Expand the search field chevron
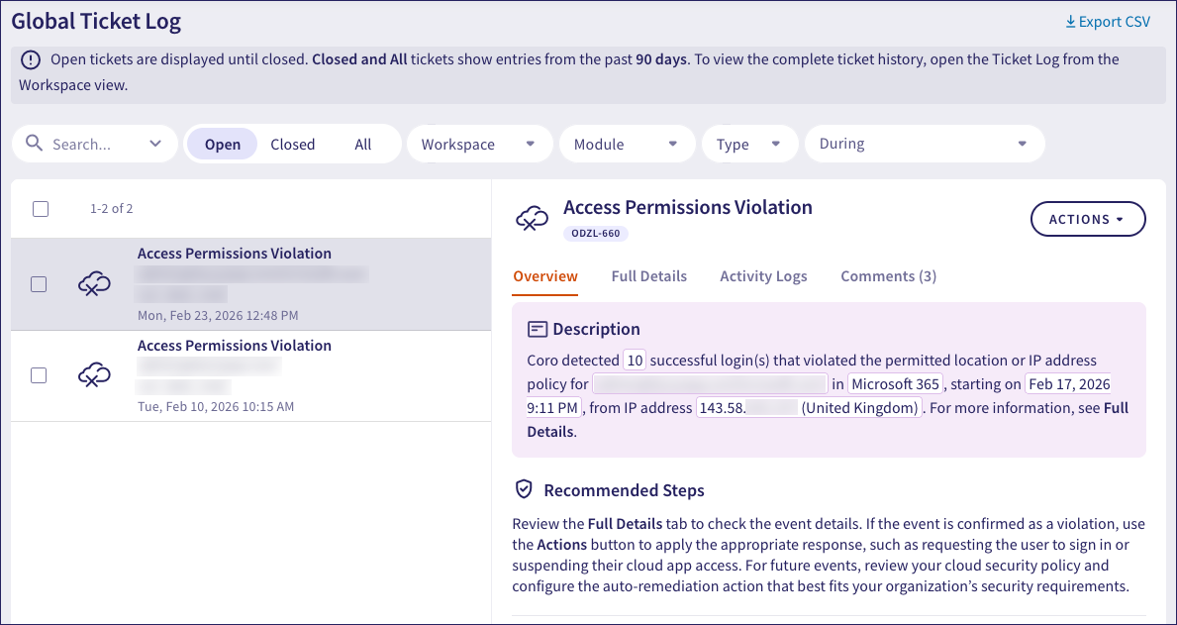The height and width of the screenshot is (625, 1177). pos(155,144)
